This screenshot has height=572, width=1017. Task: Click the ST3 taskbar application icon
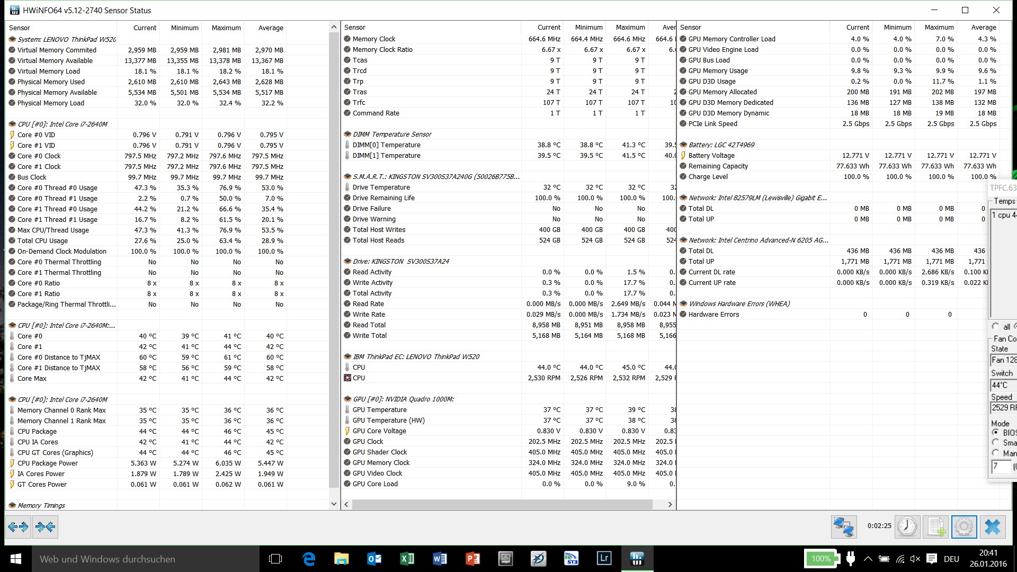pos(571,559)
